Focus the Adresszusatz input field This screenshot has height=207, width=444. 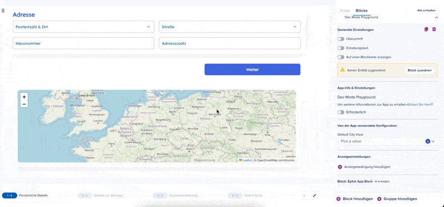(x=230, y=44)
